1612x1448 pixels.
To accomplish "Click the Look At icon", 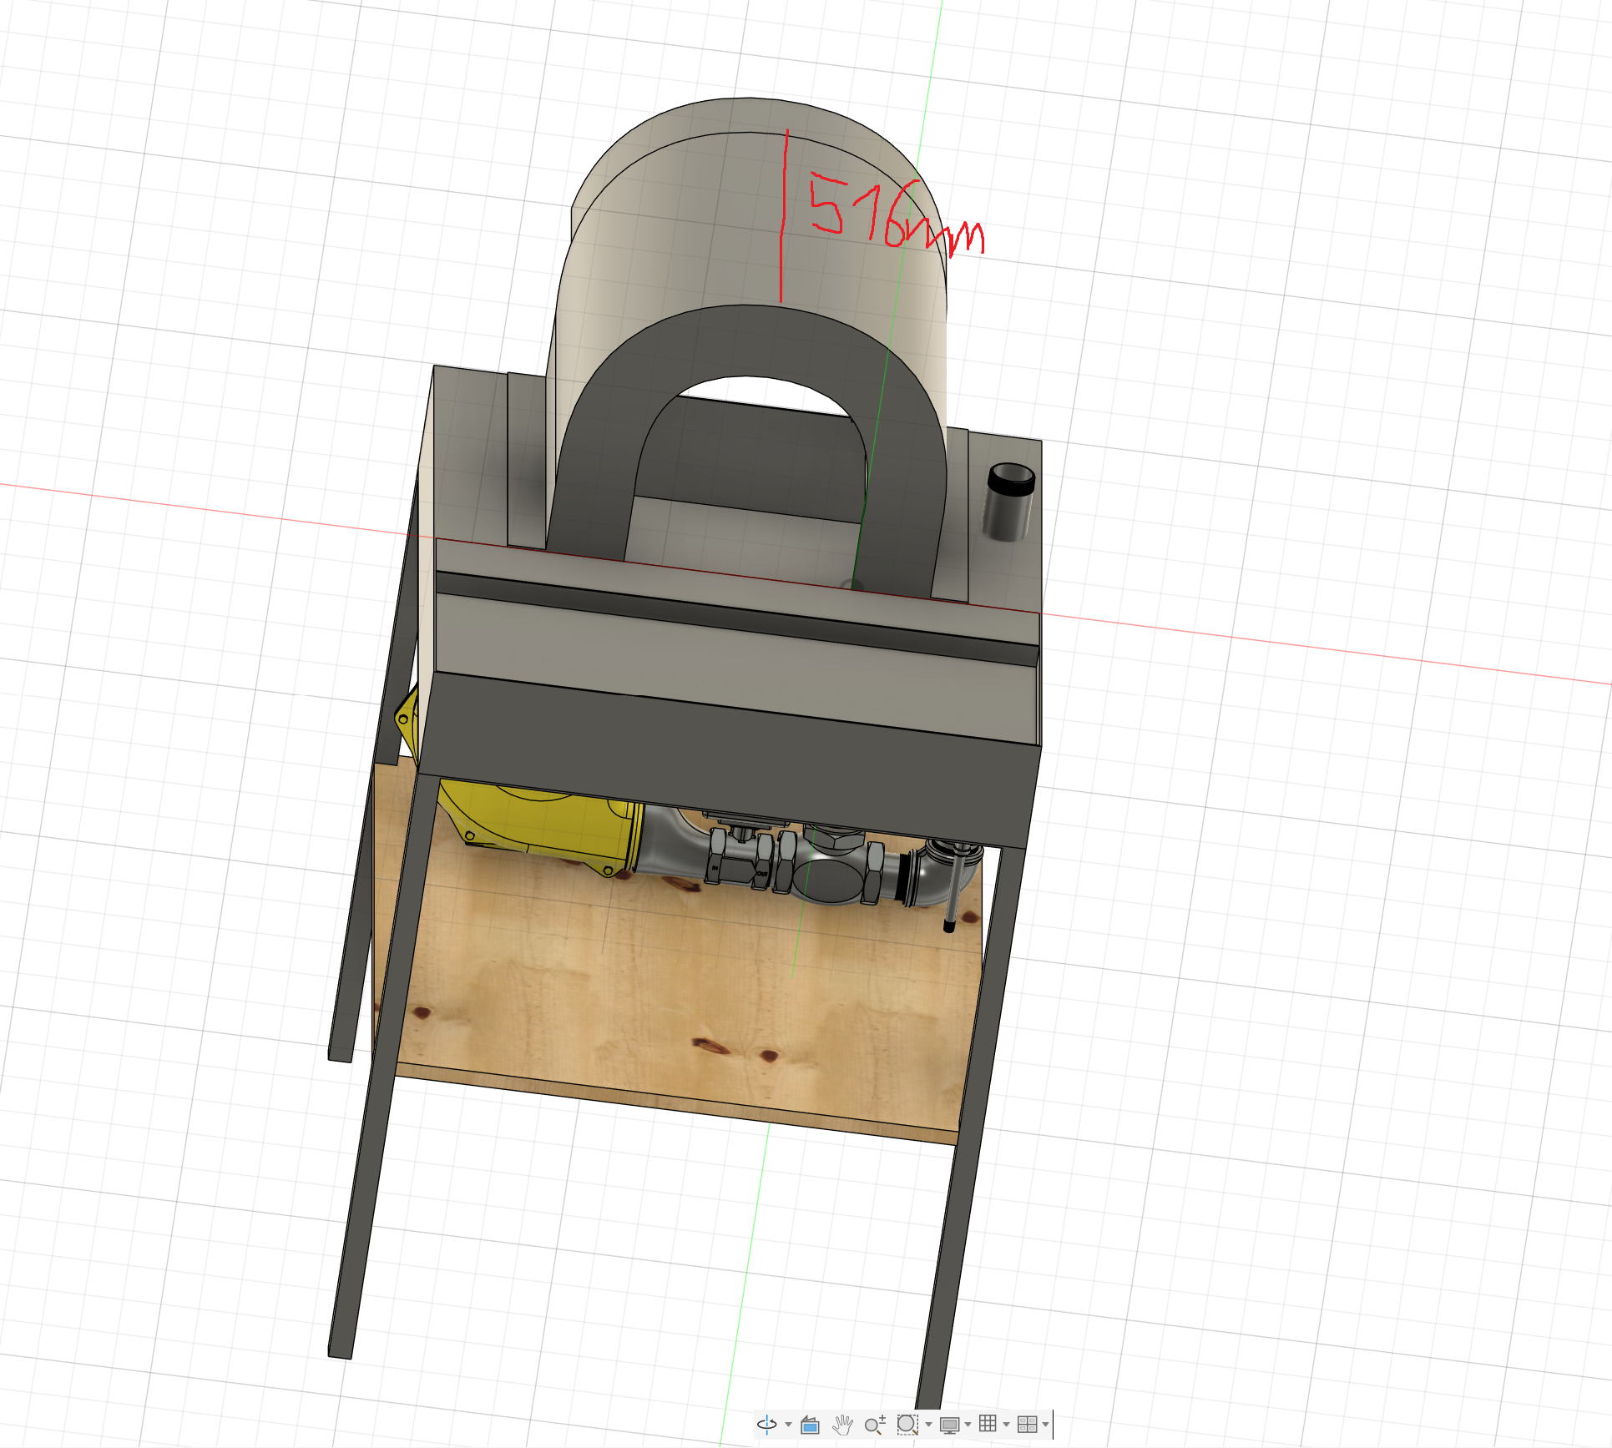I will point(810,1425).
